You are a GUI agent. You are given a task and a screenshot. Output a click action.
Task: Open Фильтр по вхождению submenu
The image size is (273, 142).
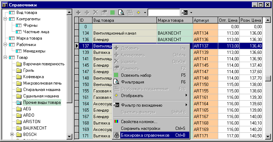coord(151,105)
